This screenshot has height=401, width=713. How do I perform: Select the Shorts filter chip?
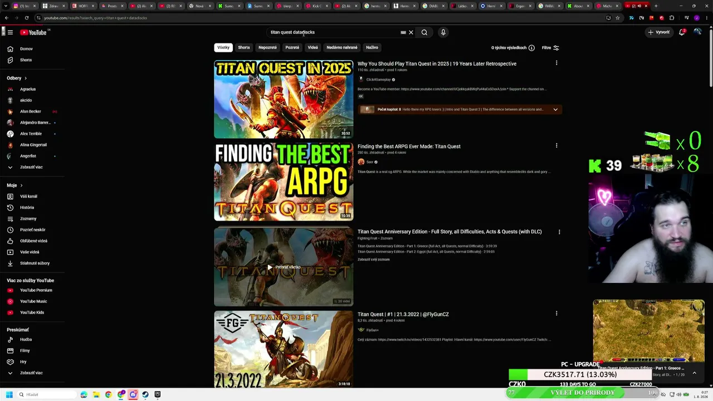244,48
